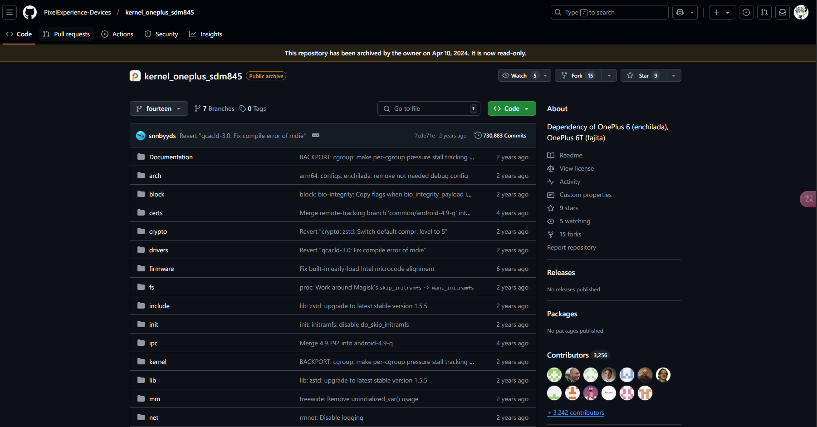Viewport: 817px width, 427px height.
Task: Expand commit message details ellipsis
Action: pos(316,135)
